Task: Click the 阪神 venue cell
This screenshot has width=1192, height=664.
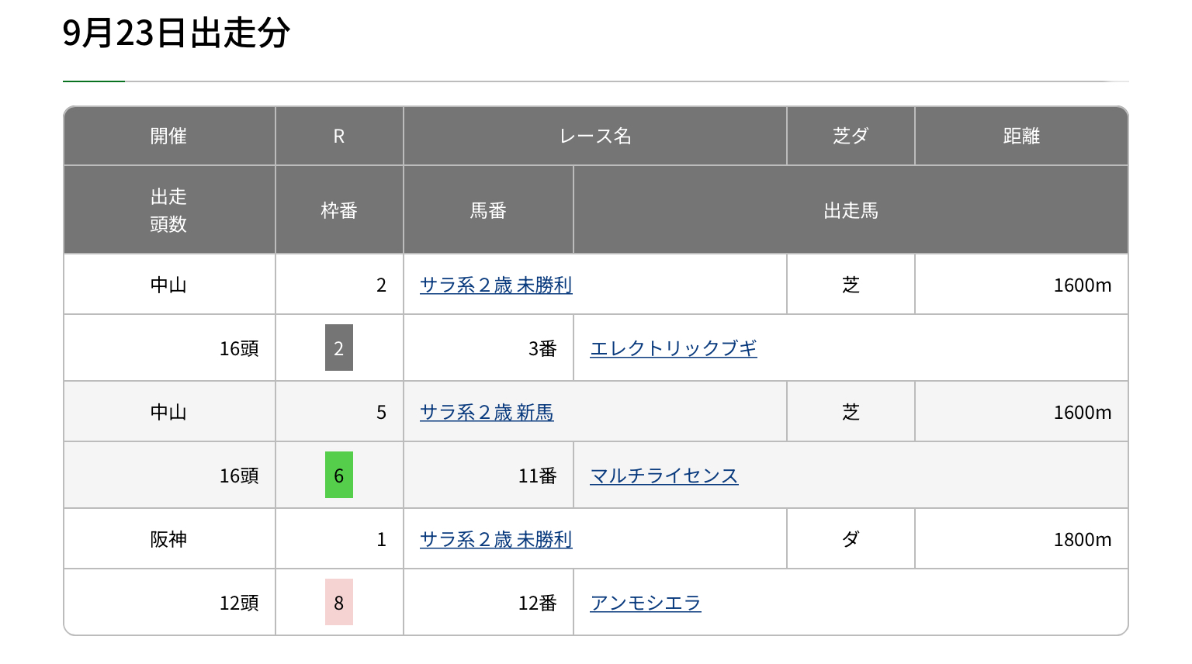Action: pos(168,540)
